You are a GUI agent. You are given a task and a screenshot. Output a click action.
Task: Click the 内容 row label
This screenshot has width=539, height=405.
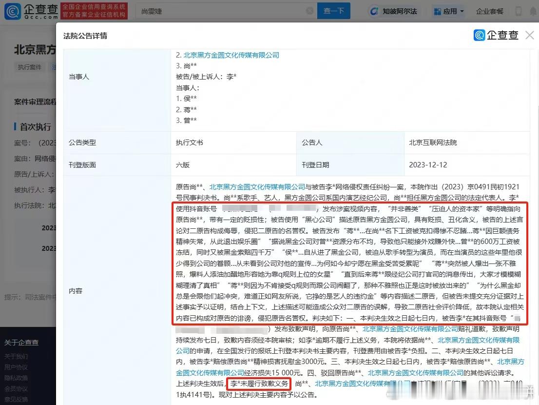click(75, 291)
